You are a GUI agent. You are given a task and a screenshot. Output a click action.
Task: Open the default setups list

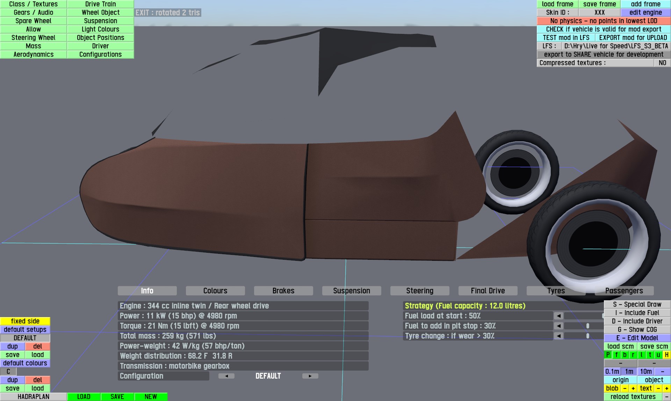click(25, 330)
